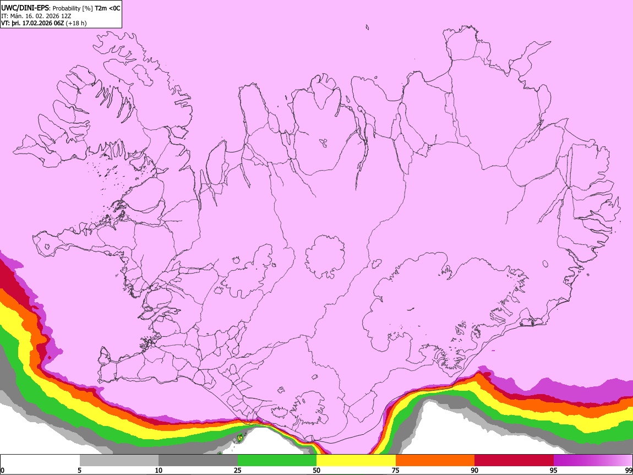
Task: Click the '(+18 h)' forecast offset text
Action: click(x=76, y=23)
